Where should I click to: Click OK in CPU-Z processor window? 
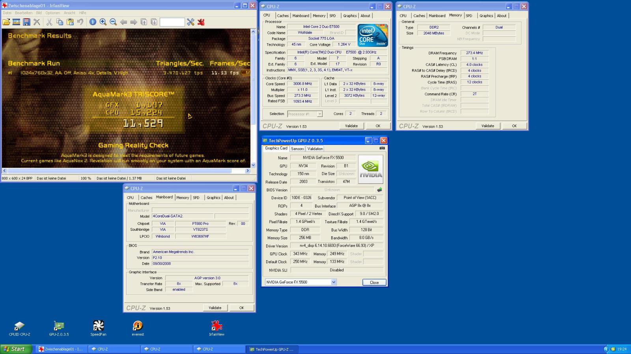click(378, 126)
